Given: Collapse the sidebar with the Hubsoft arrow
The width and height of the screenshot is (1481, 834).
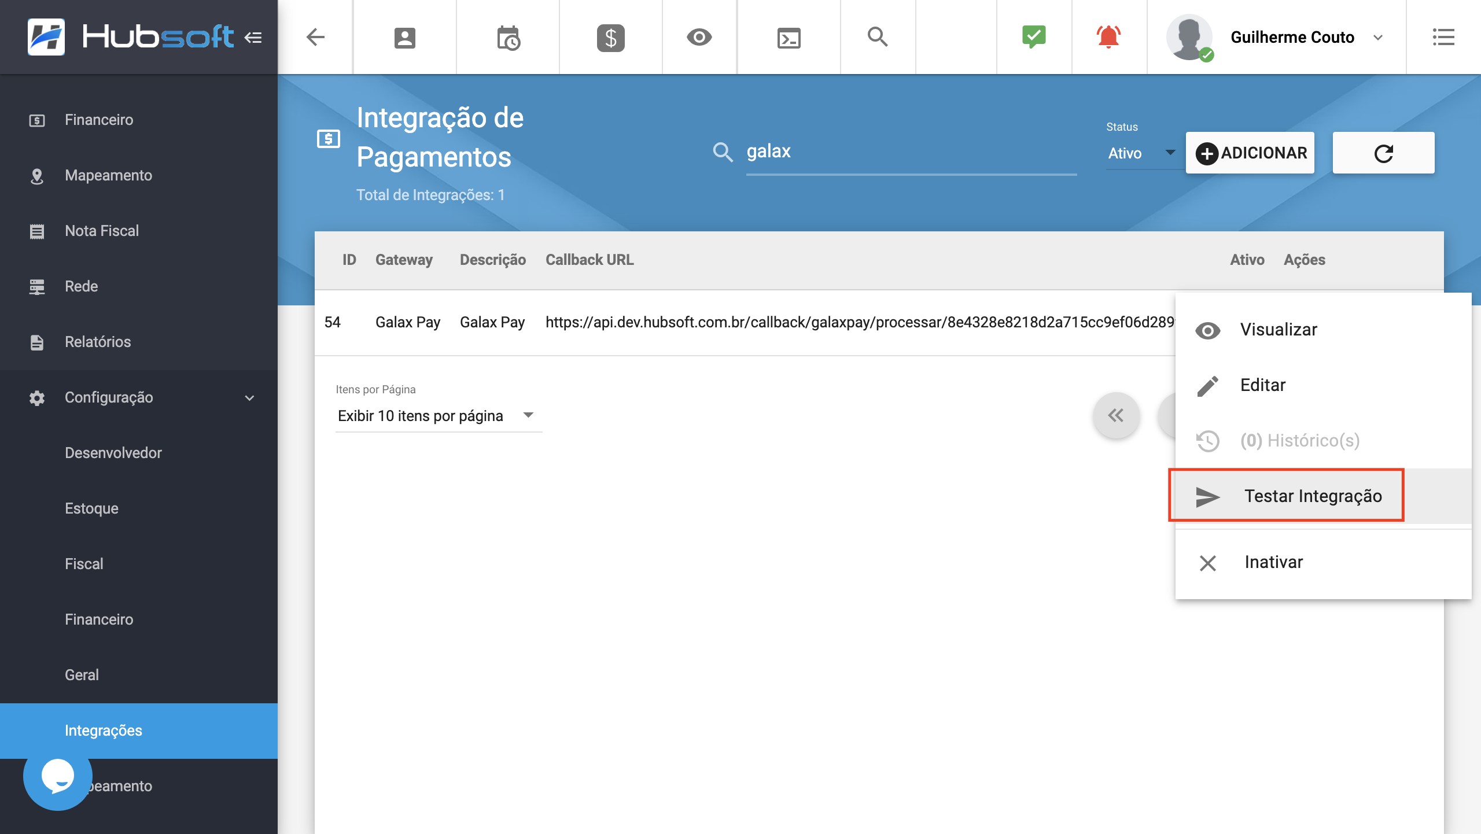Looking at the screenshot, I should [252, 37].
